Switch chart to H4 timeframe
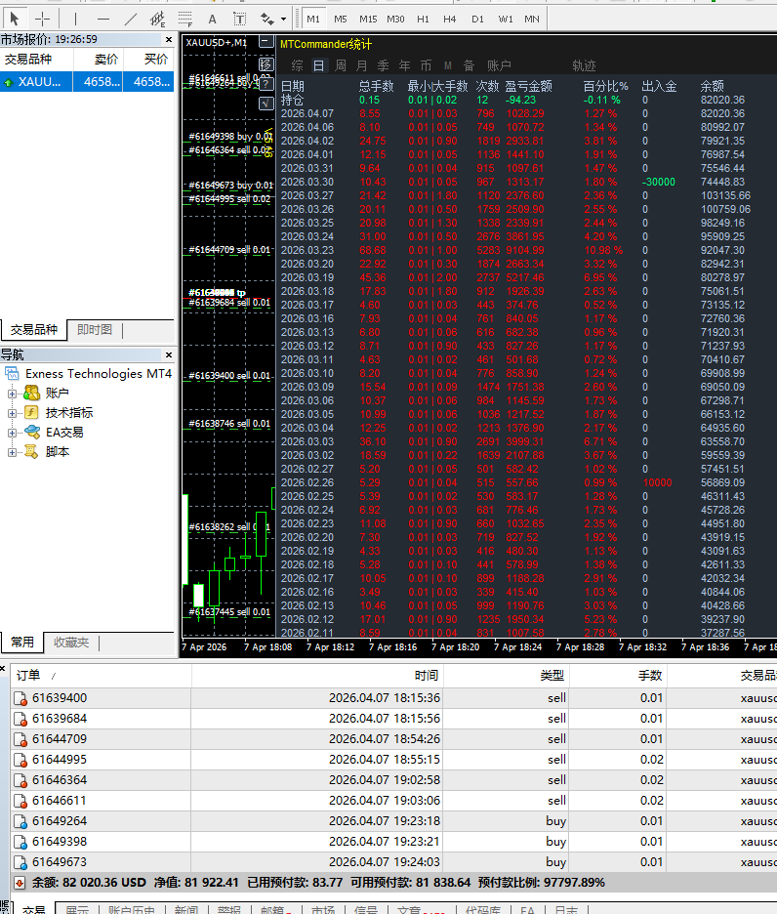 (x=449, y=19)
